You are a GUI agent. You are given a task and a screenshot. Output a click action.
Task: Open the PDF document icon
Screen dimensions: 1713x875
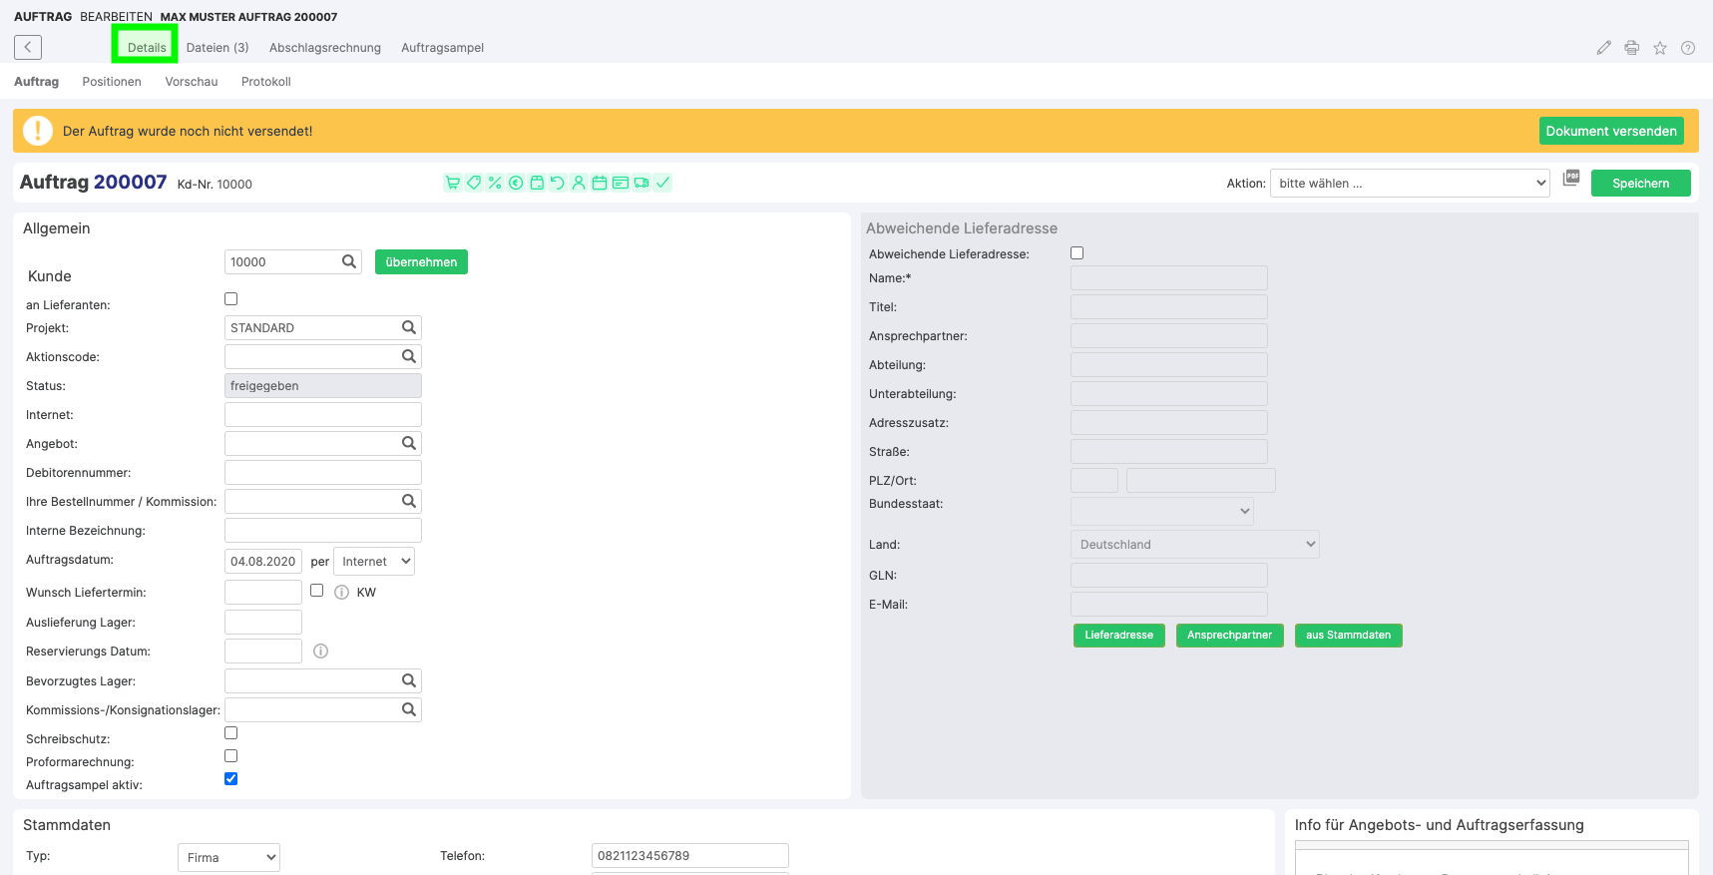tap(1571, 178)
